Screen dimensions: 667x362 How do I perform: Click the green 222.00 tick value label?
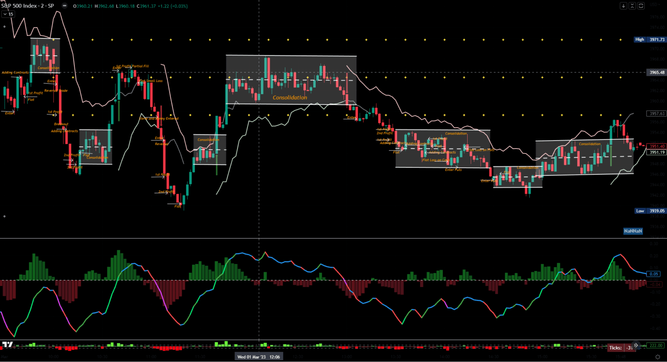coord(655,346)
